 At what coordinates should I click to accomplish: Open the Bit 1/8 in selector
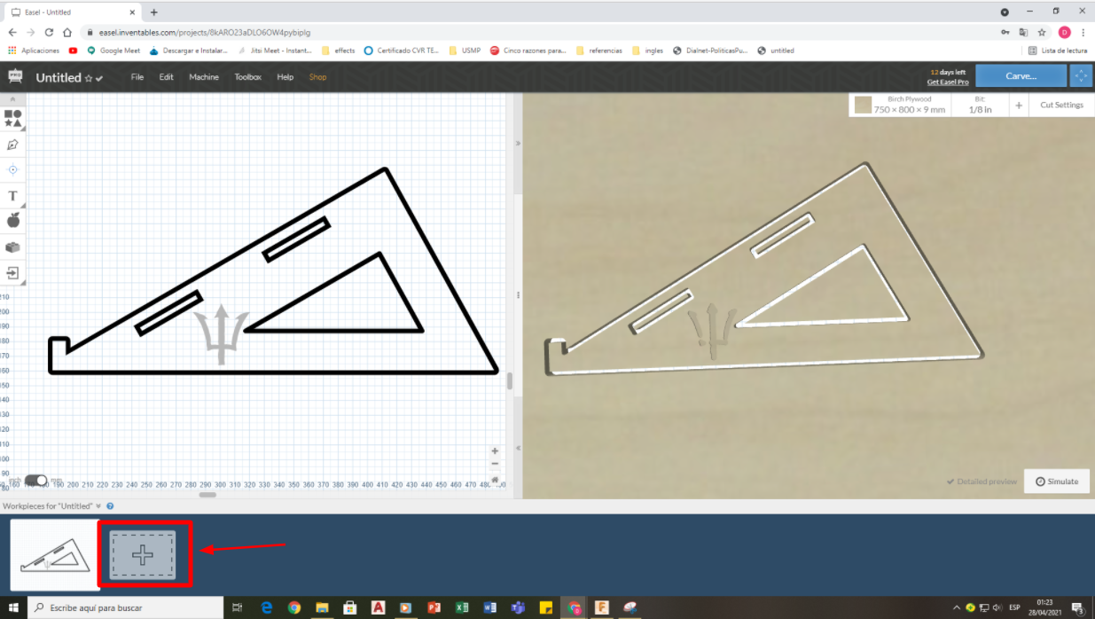pos(980,105)
